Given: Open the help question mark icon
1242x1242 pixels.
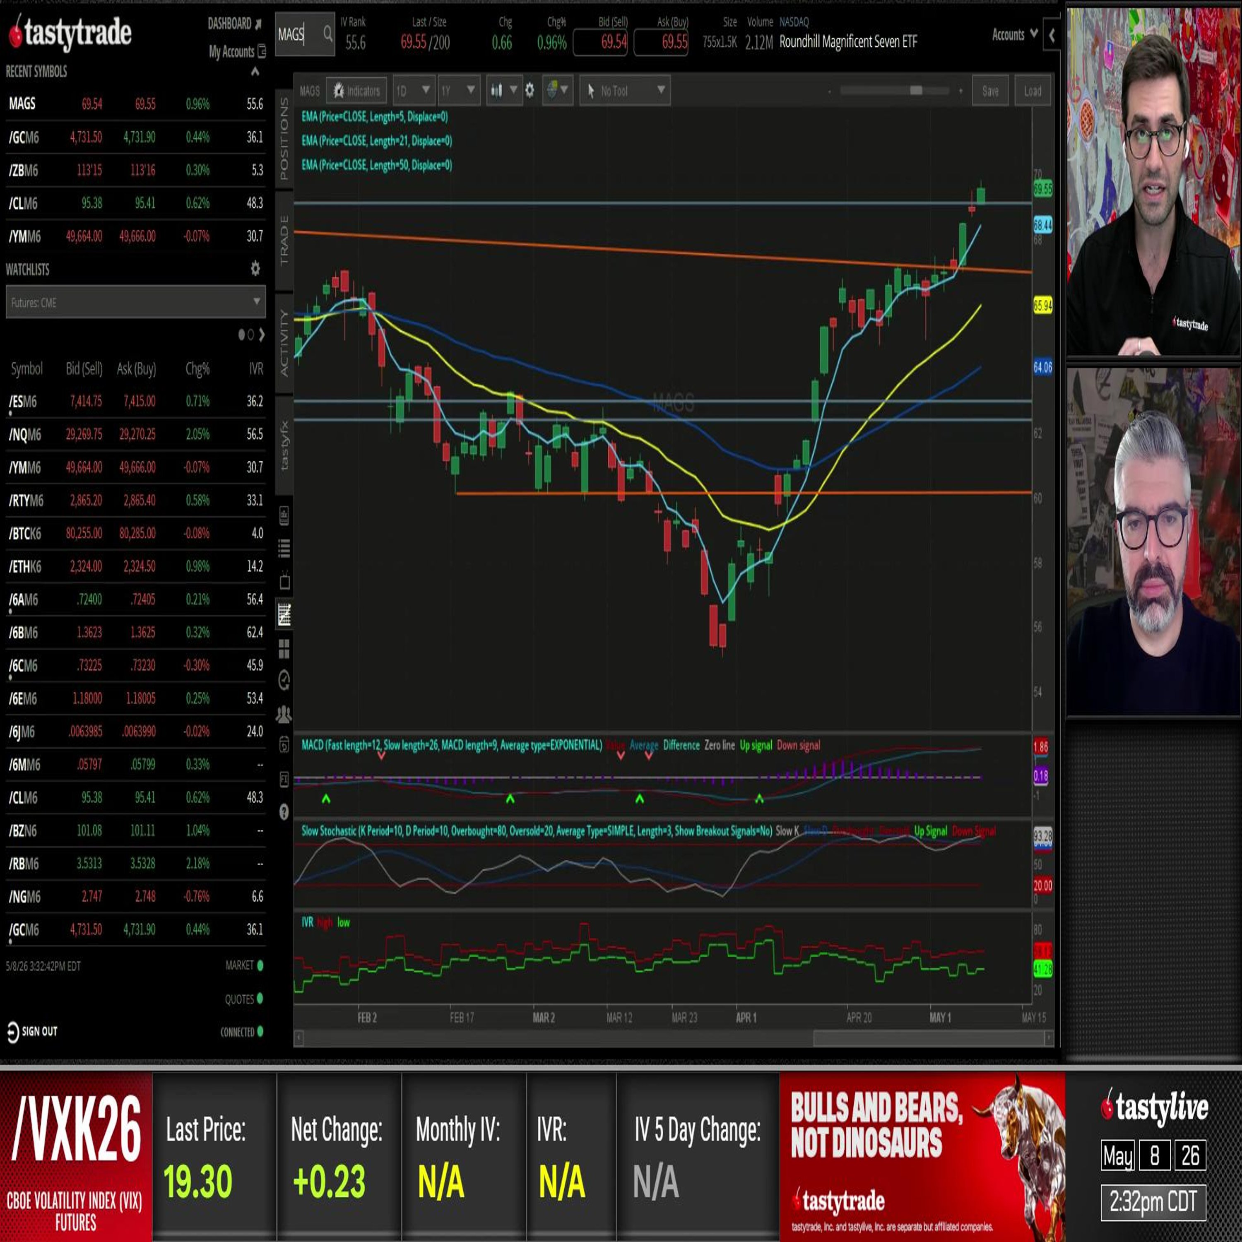Looking at the screenshot, I should pyautogui.click(x=284, y=812).
